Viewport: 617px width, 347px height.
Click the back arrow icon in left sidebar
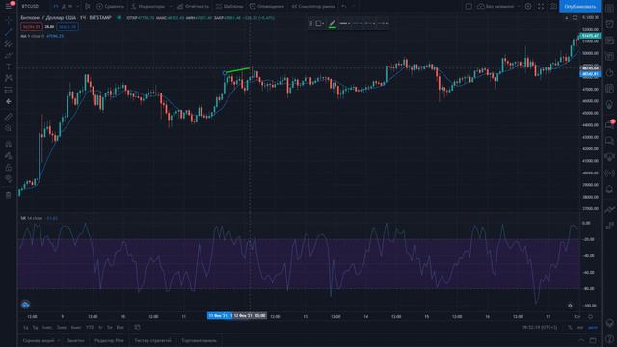pos(9,101)
